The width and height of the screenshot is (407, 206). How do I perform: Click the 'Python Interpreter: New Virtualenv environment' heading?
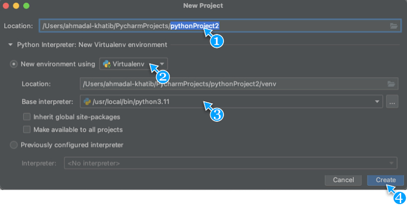[x=92, y=44]
